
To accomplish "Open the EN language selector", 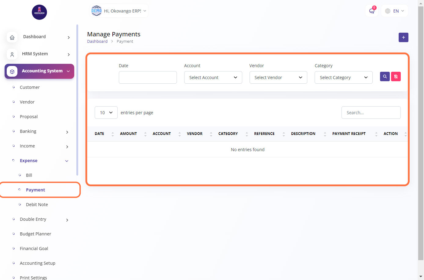I will tap(395, 11).
